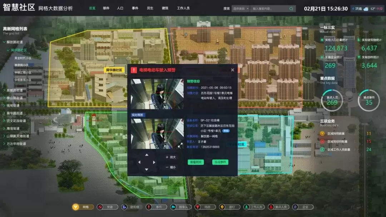Screen dimensions: 386x217
Task: Toggle the 消防 fire-protection layer filter
Action: pos(205,207)
